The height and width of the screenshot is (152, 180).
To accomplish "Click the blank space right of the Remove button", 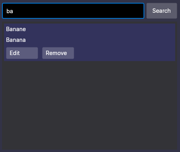I will [x=124, y=53].
